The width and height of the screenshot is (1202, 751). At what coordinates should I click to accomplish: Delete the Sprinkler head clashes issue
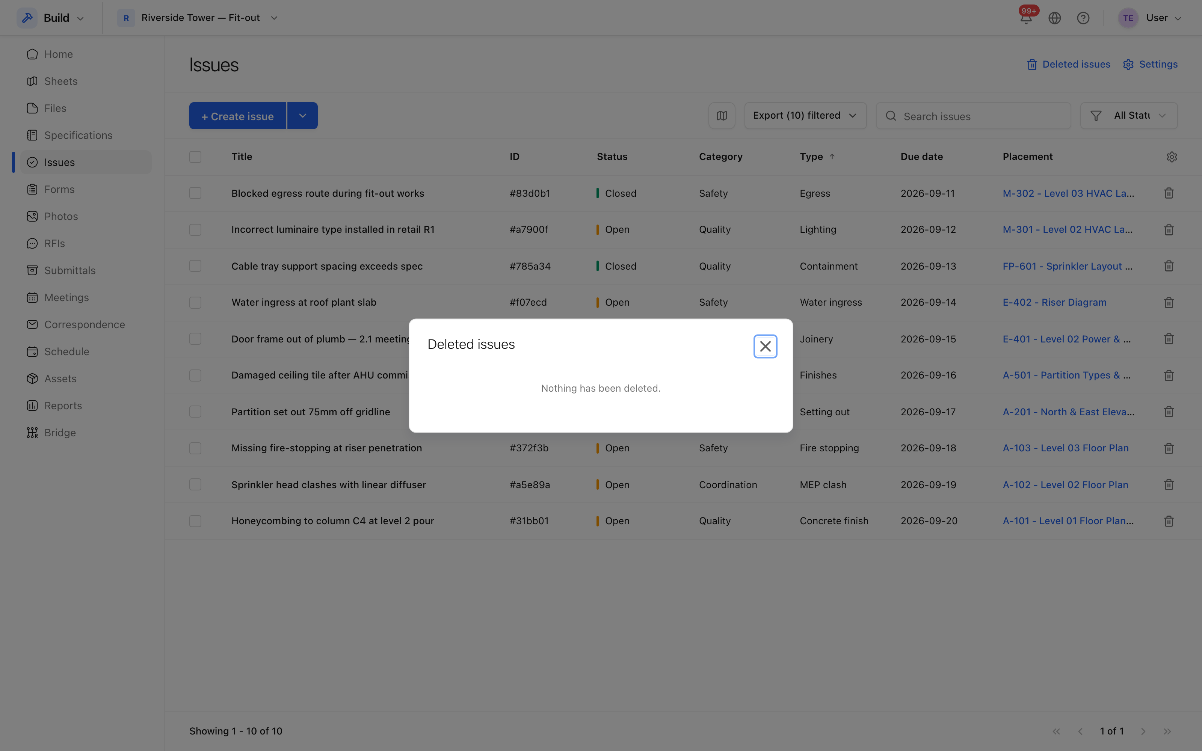point(1169,485)
